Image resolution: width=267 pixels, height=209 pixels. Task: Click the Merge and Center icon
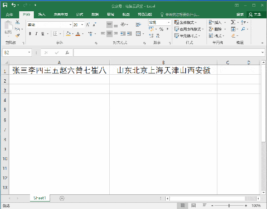click(138, 33)
